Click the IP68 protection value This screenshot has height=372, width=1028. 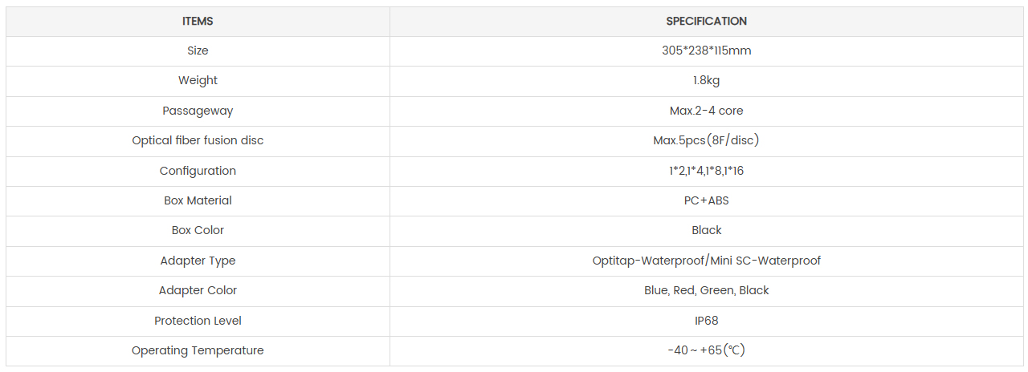click(x=706, y=321)
